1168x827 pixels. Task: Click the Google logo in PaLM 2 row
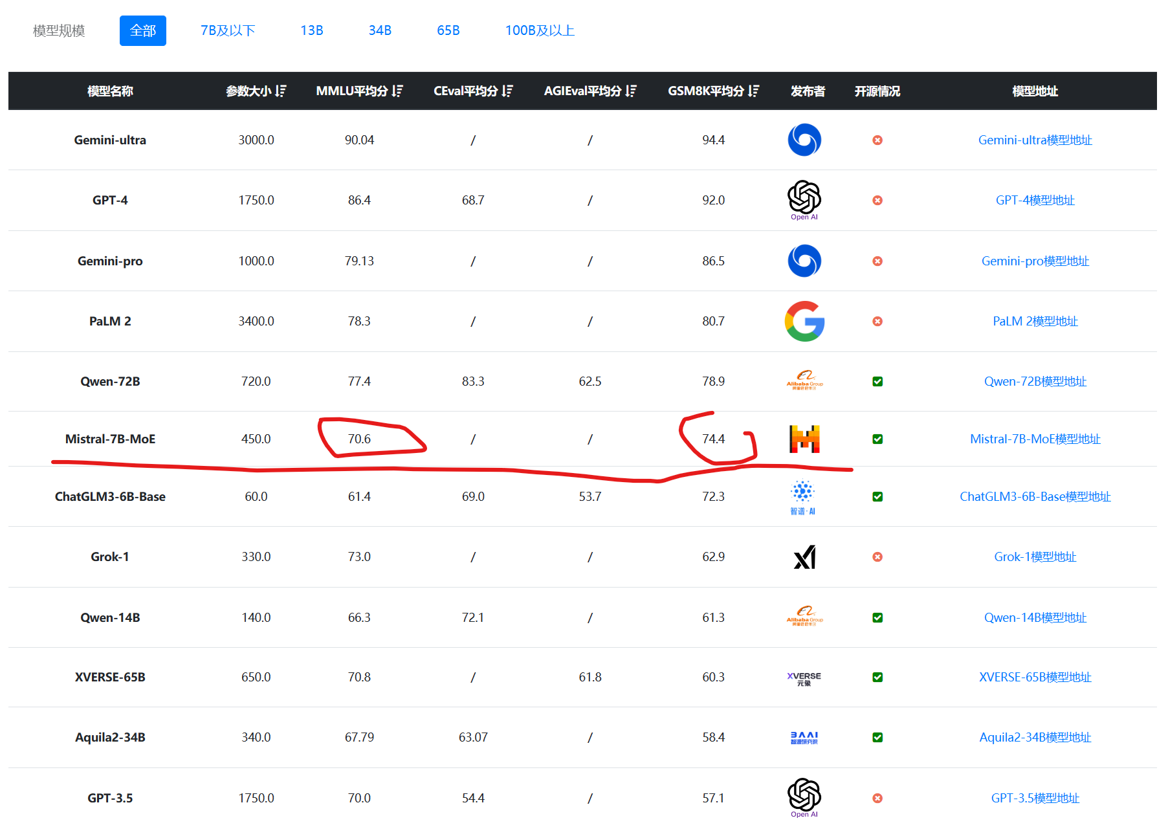pos(804,321)
